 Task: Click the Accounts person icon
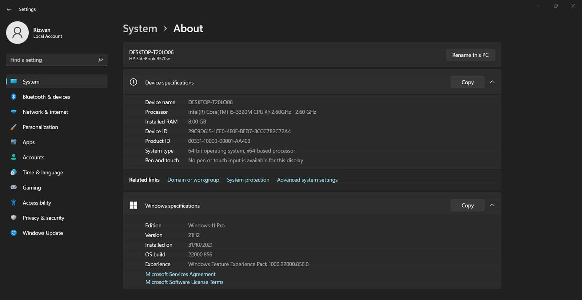pyautogui.click(x=13, y=157)
